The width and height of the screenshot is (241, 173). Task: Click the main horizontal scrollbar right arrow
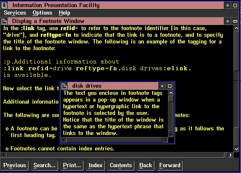coord(230,155)
